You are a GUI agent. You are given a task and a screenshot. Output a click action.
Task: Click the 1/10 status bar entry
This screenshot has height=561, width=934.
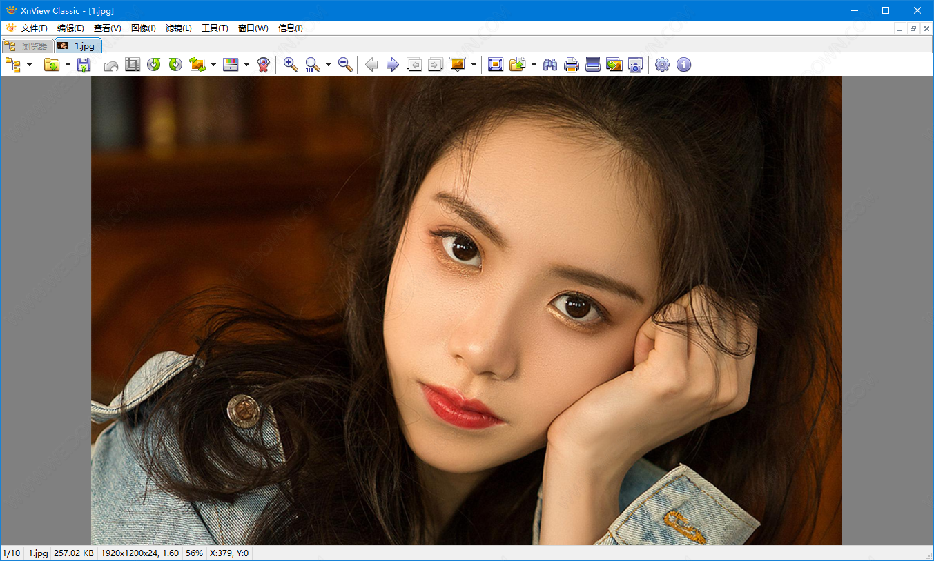tap(11, 553)
